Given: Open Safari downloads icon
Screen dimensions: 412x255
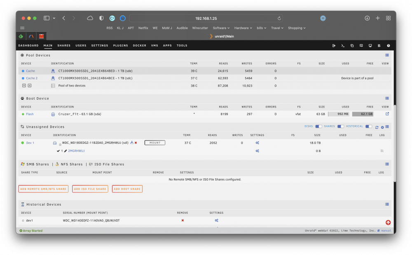Looking at the screenshot, I should point(367,18).
